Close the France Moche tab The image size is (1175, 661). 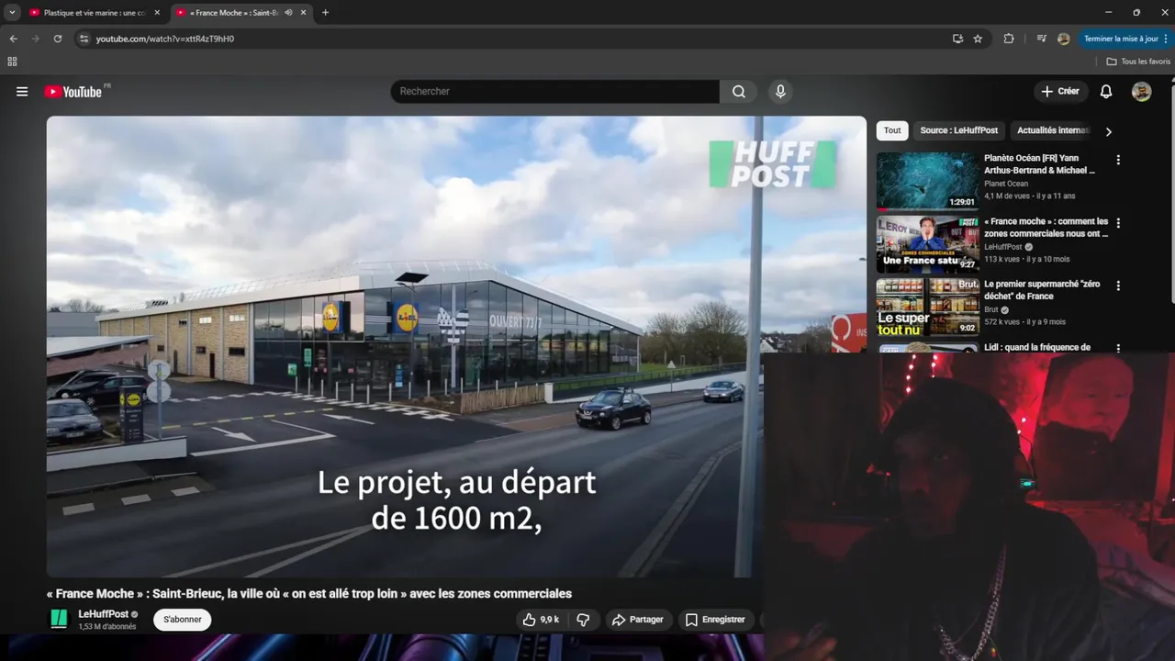pyautogui.click(x=303, y=13)
